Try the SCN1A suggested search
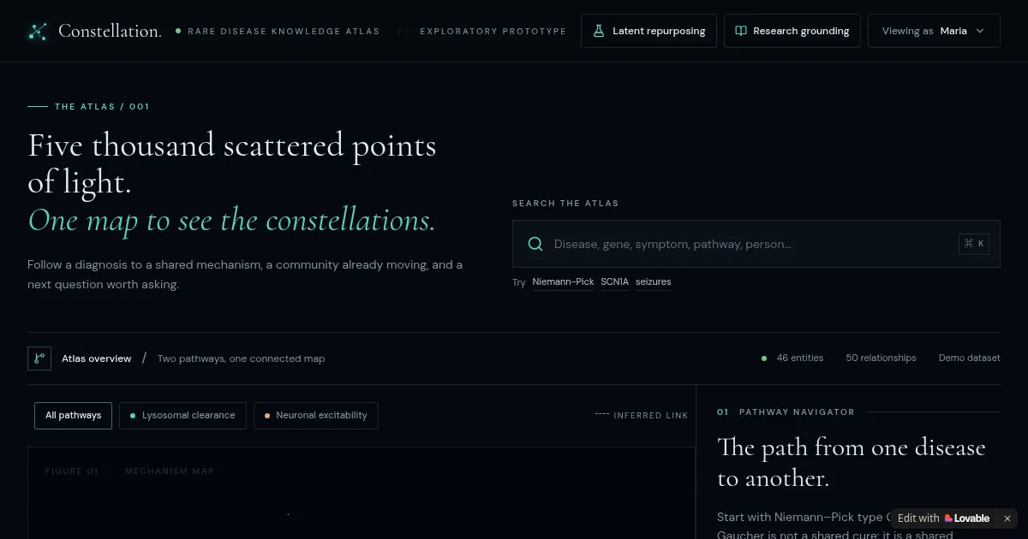Viewport: 1028px width, 539px height. [614, 281]
